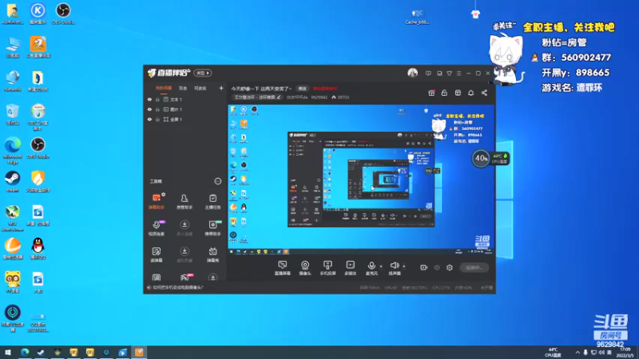This screenshot has height=359, width=639.
Task: Open OBS Studio desktop shortcut
Action: click(38, 148)
